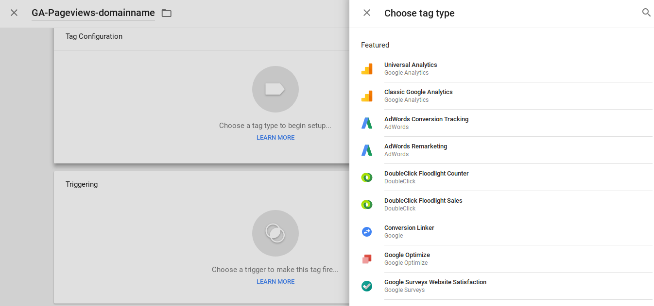Image resolution: width=654 pixels, height=306 pixels.
Task: Click the DoubleClick Floodlight Counter icon
Action: [367, 177]
